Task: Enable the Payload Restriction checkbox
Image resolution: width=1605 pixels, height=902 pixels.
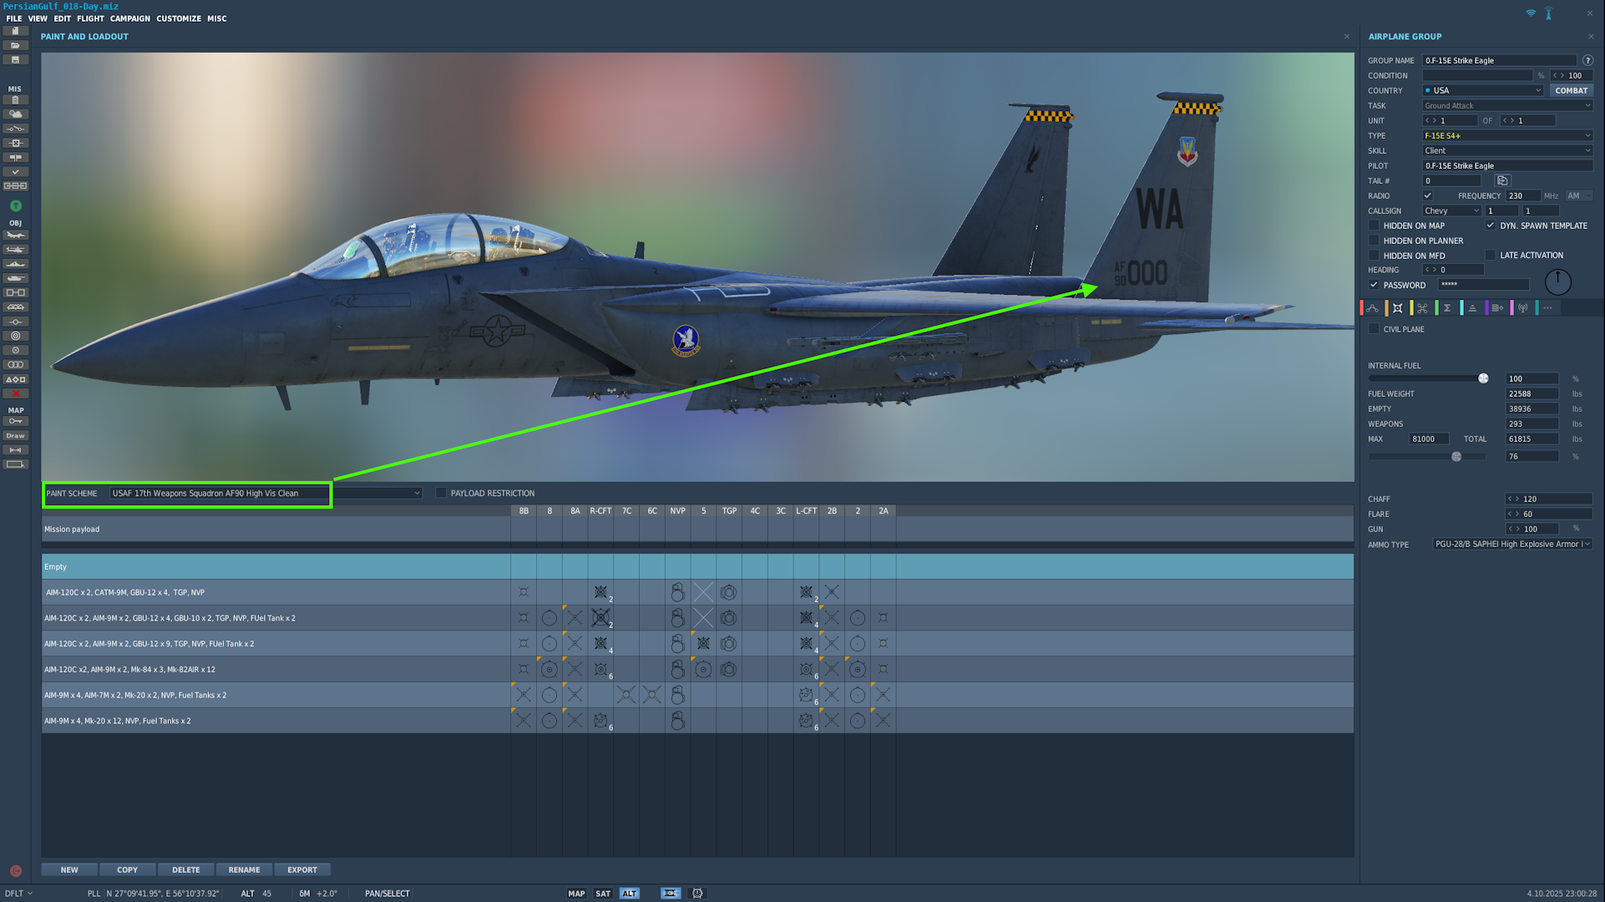Action: pos(441,494)
